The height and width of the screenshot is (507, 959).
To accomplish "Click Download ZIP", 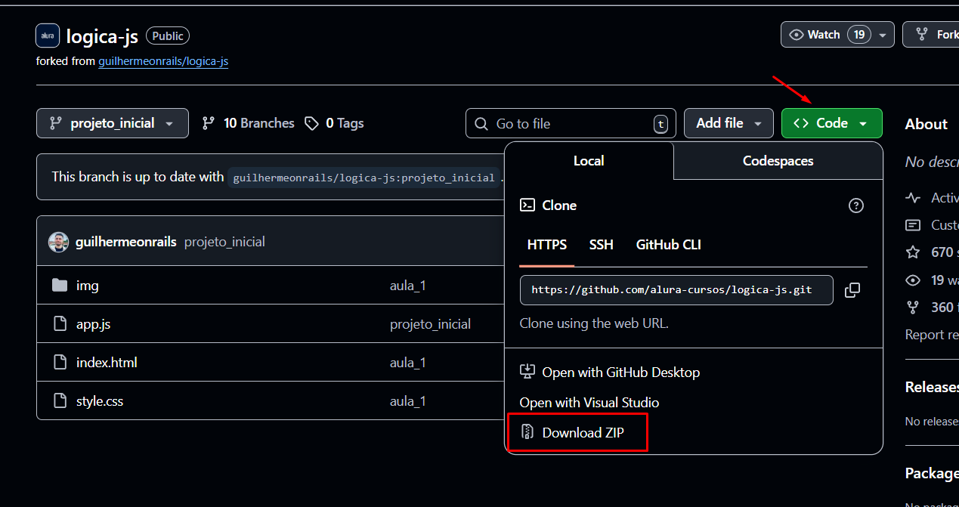I will (x=583, y=432).
